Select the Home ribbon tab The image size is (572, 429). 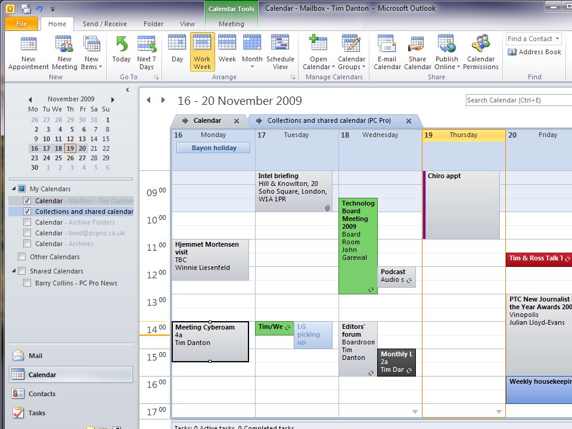click(57, 24)
